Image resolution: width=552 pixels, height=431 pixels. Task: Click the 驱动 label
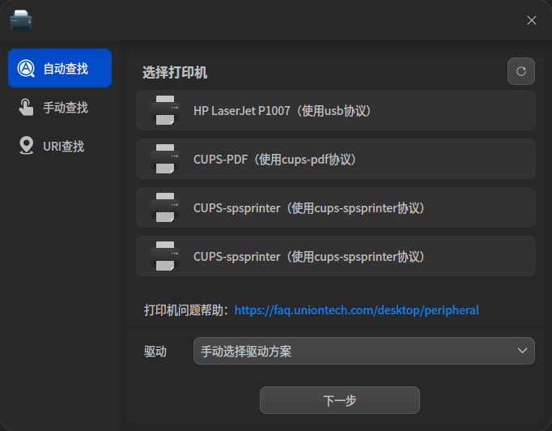point(155,352)
